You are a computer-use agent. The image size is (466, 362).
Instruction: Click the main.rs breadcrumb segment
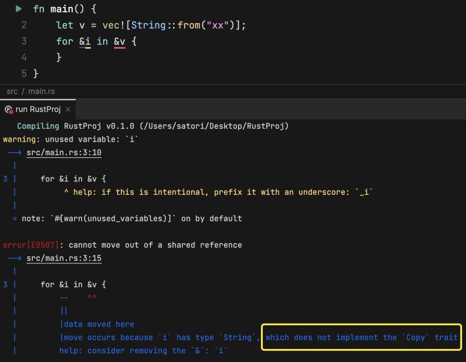[41, 91]
